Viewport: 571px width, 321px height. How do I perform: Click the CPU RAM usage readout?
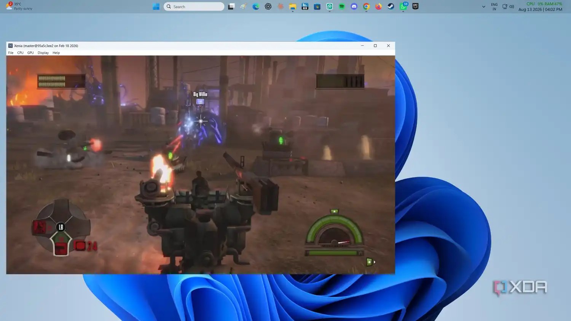(x=544, y=4)
